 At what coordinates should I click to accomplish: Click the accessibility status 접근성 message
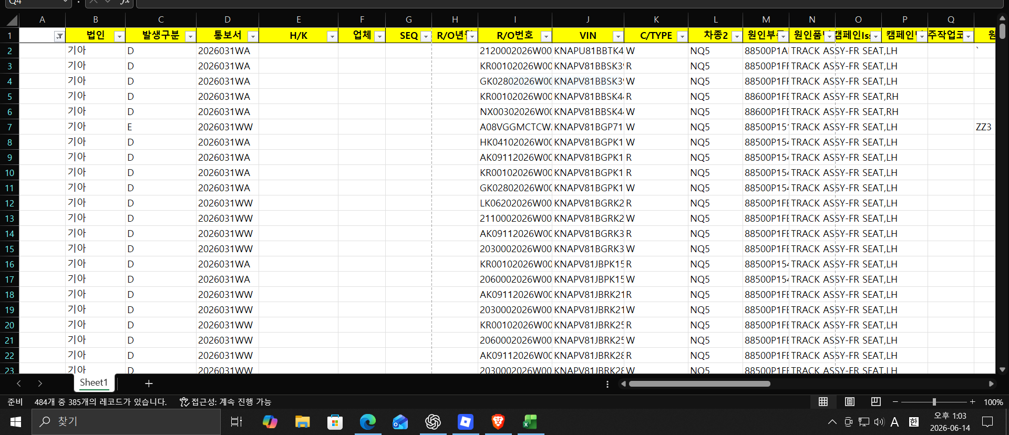226,402
